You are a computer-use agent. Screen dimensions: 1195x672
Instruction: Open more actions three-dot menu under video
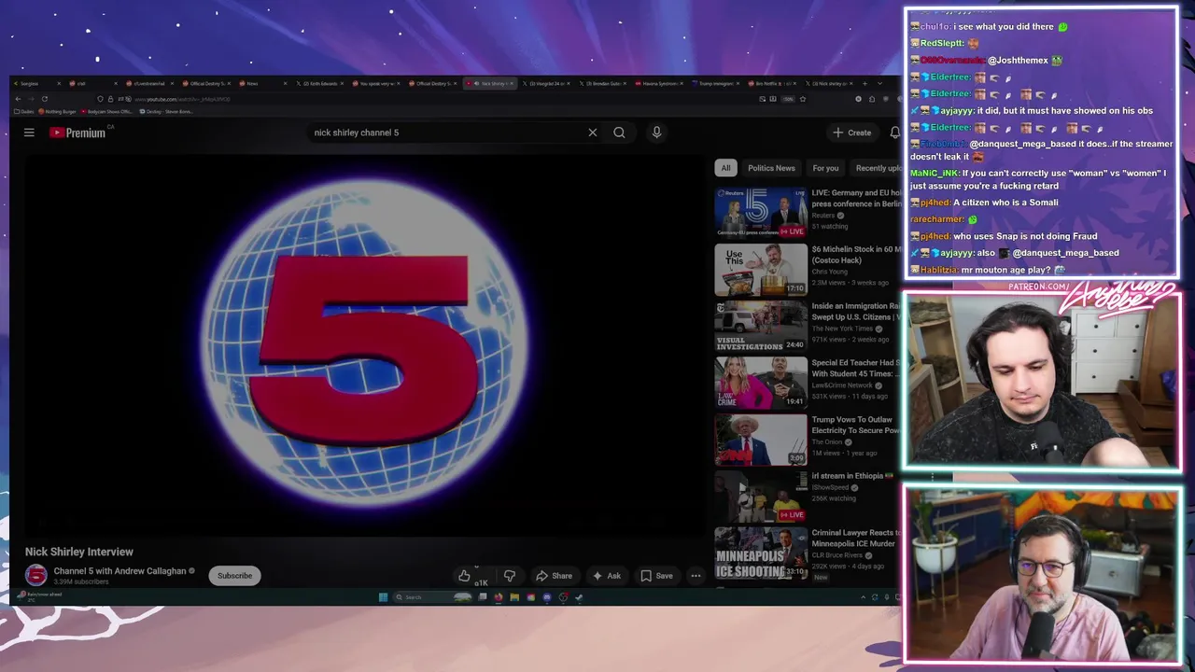(696, 576)
